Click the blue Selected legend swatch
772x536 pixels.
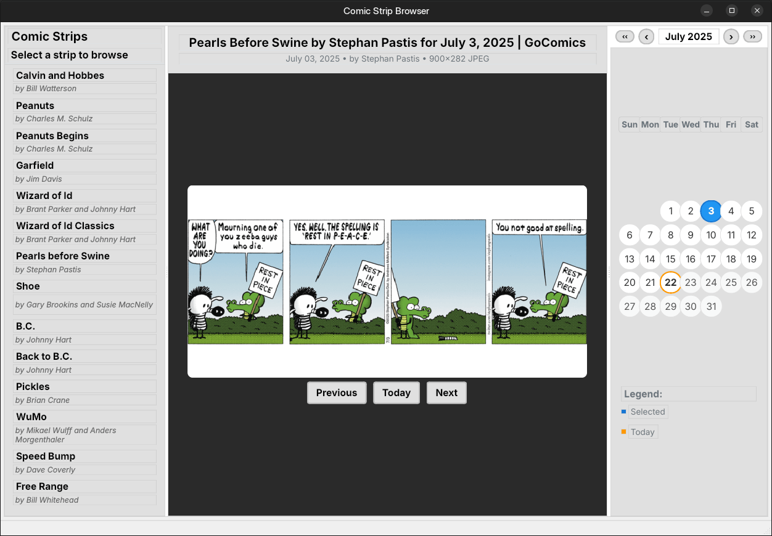(623, 412)
